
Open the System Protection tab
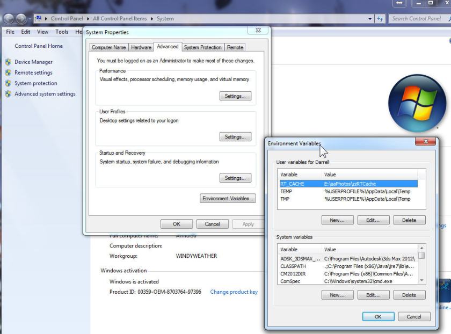[x=202, y=47]
